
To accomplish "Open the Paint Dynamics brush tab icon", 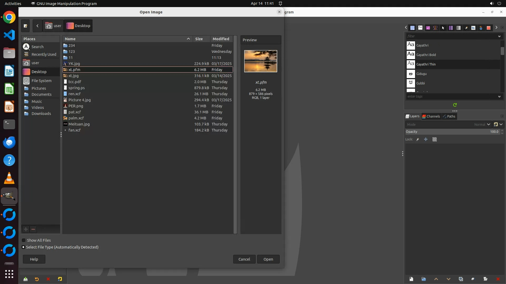I will (x=466, y=28).
